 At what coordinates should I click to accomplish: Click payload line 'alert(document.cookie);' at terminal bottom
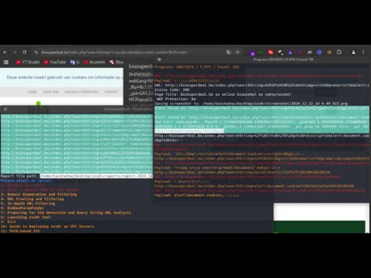coord(197,195)
